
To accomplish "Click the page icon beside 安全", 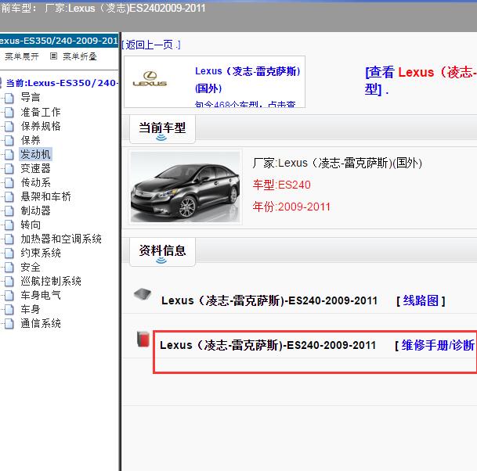I will [x=9, y=268].
